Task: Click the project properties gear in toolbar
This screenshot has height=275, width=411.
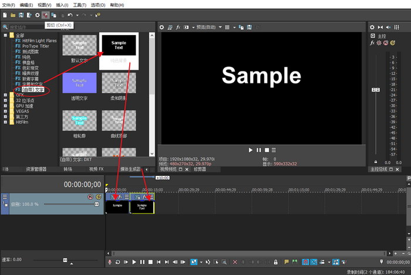Action: (x=38, y=15)
